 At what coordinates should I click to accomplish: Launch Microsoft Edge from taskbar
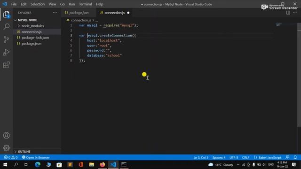point(38,165)
